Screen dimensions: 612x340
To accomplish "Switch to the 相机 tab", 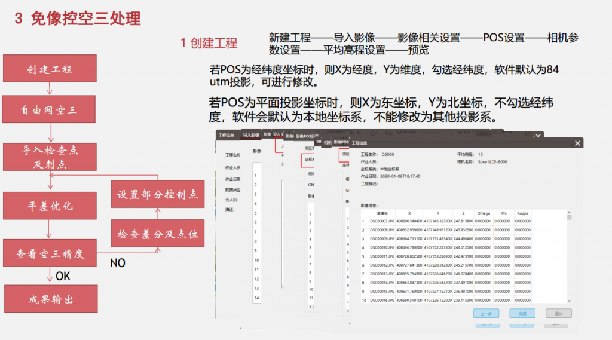I will click(x=328, y=142).
